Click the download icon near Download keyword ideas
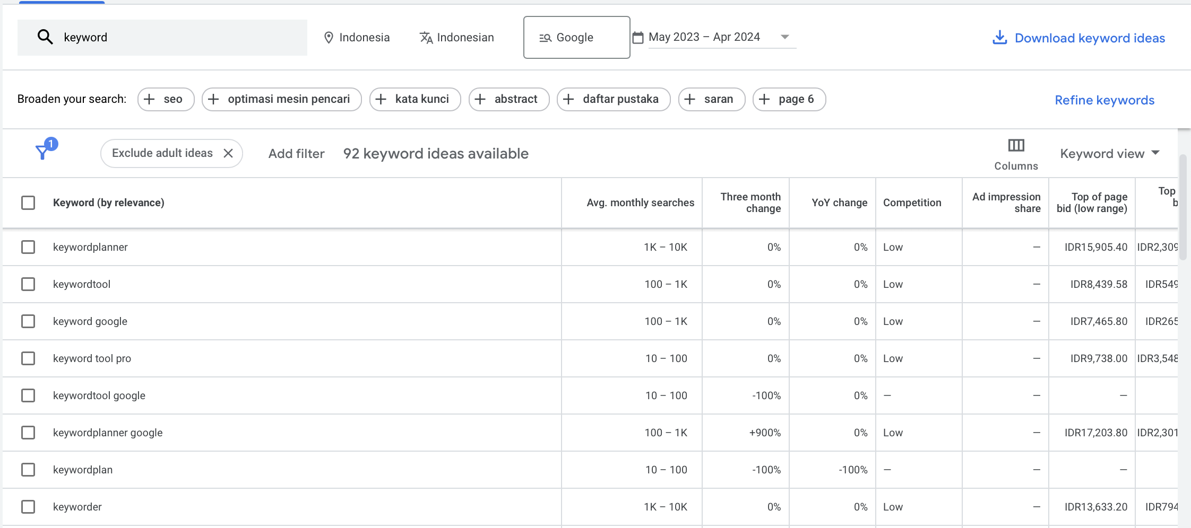The width and height of the screenshot is (1191, 528). [x=1000, y=38]
